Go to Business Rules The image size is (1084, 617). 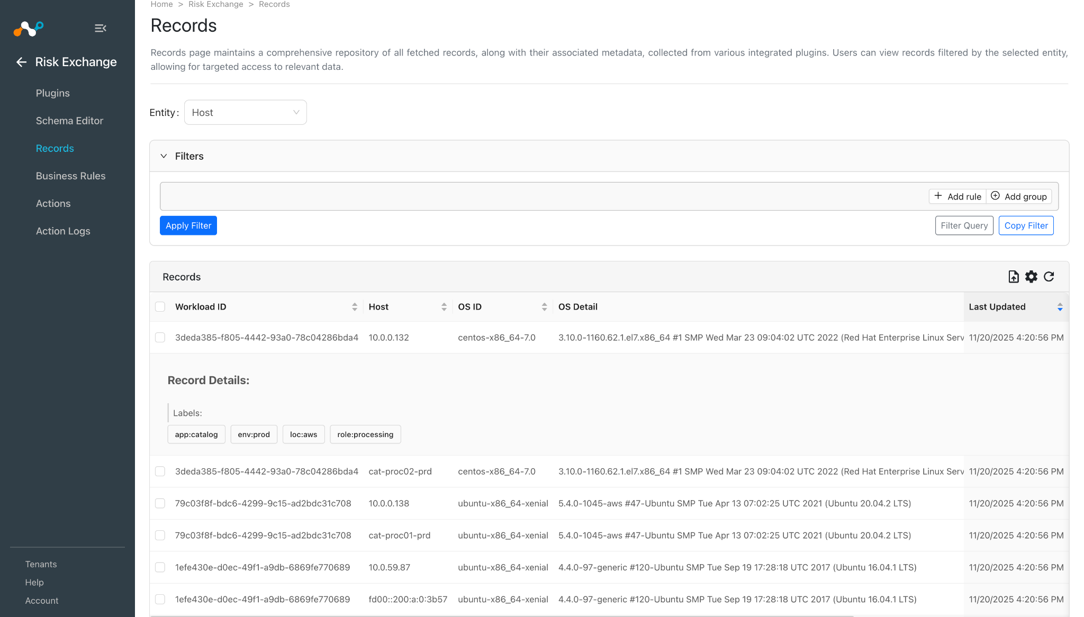click(71, 176)
